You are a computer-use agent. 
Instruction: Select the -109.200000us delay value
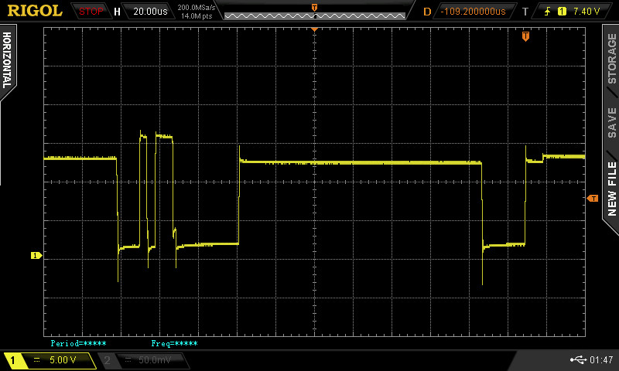473,12
